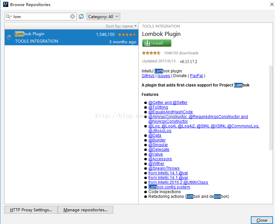
Task: Open the @Delegate feature link
Action: tap(159, 150)
